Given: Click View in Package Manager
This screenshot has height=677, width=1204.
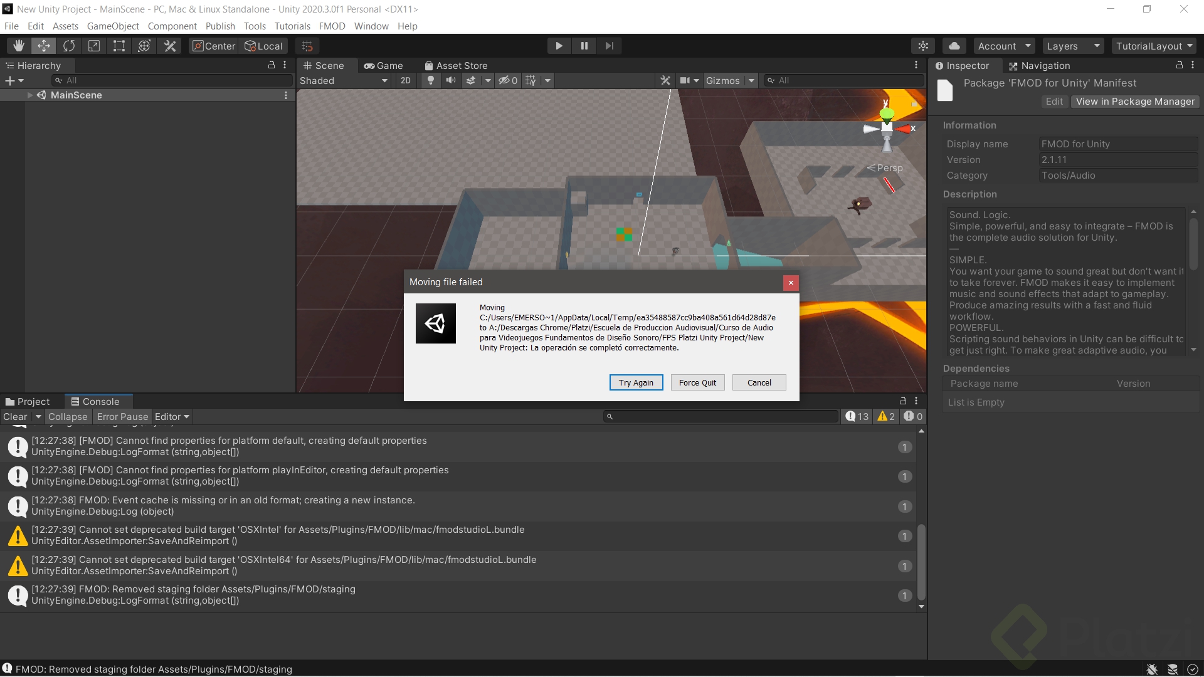Looking at the screenshot, I should (1135, 102).
